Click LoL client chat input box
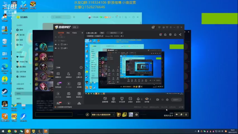The image size is (238, 134). [54, 114]
